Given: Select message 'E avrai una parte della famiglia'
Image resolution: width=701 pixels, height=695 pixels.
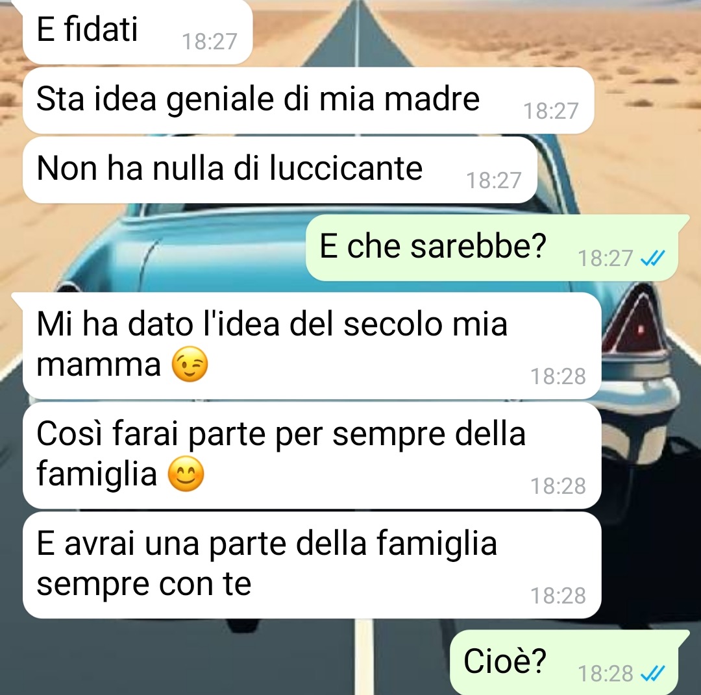Looking at the screenshot, I should click(312, 565).
